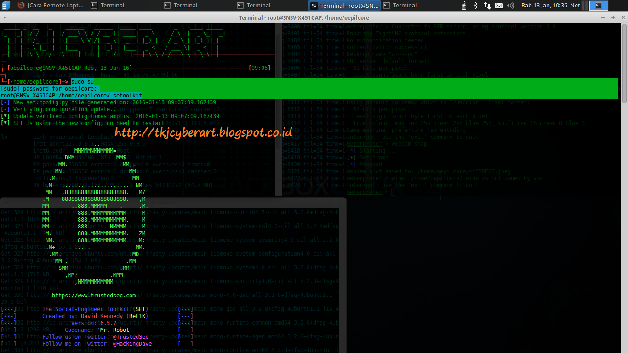Switch to the leftmost Terminal taskbar entry
Viewport: 628px width, 353px height.
tap(107, 6)
